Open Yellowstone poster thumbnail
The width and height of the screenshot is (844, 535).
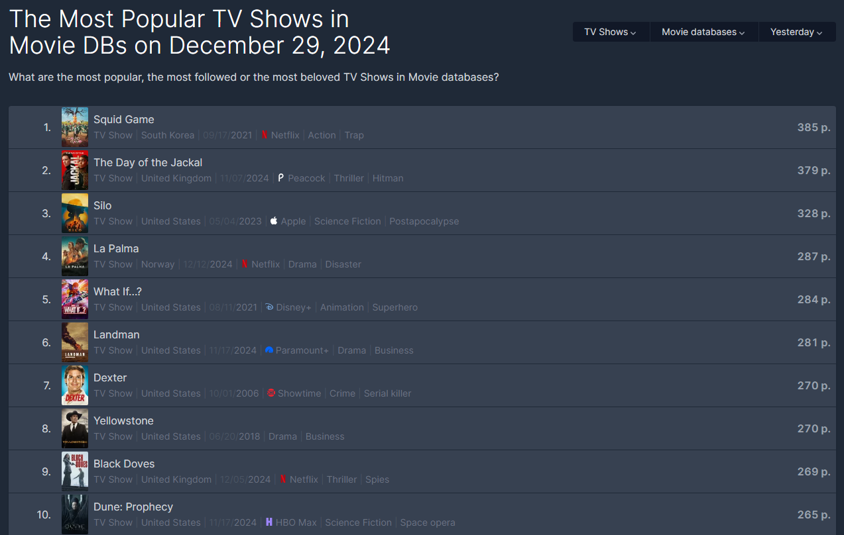click(75, 428)
